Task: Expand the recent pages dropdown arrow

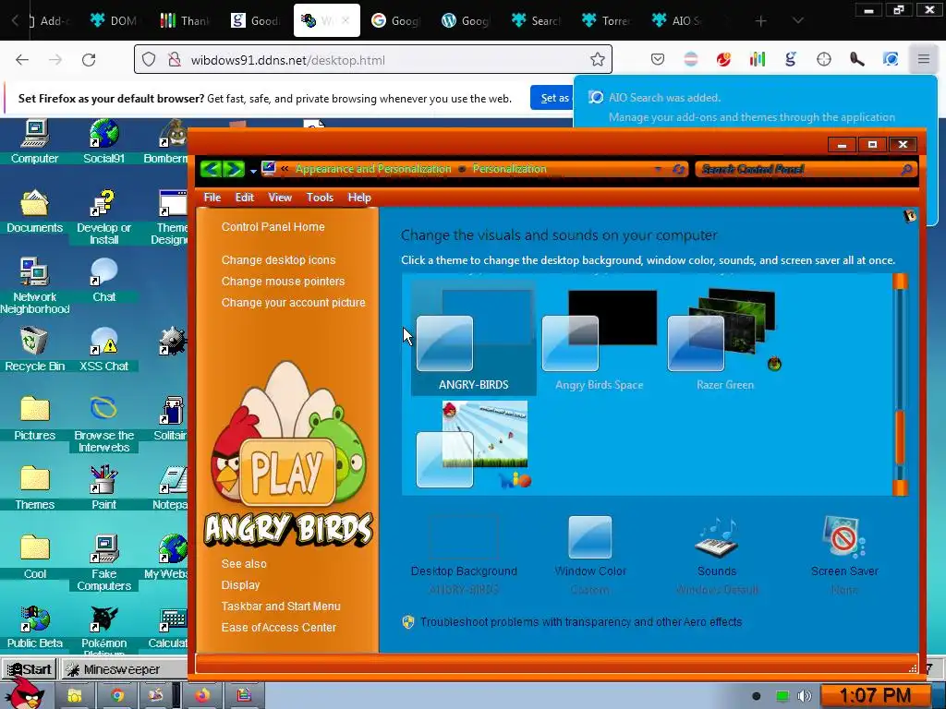Action: (253, 171)
